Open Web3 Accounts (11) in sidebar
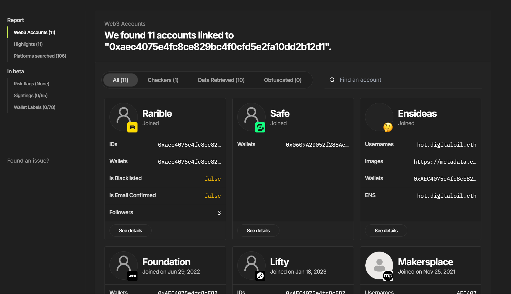 [34, 32]
